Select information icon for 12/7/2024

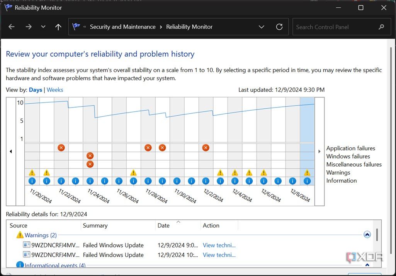pos(278,181)
